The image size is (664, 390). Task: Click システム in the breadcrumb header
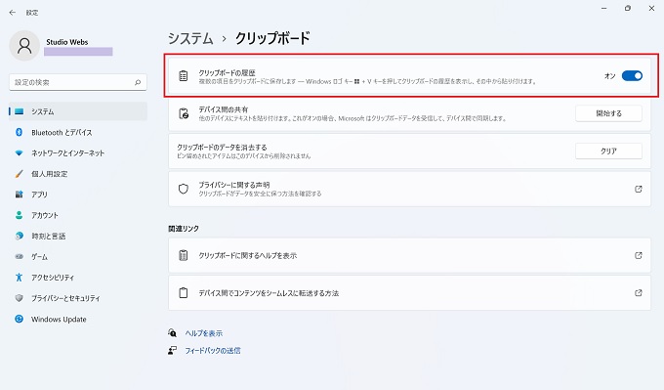[x=190, y=38]
